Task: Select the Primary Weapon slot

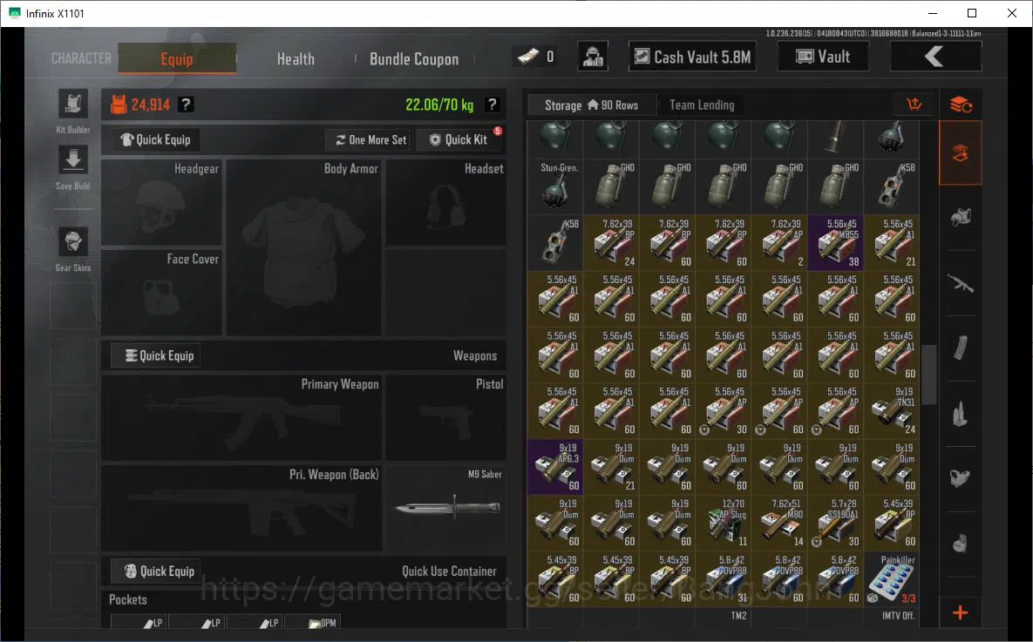Action: (241, 417)
